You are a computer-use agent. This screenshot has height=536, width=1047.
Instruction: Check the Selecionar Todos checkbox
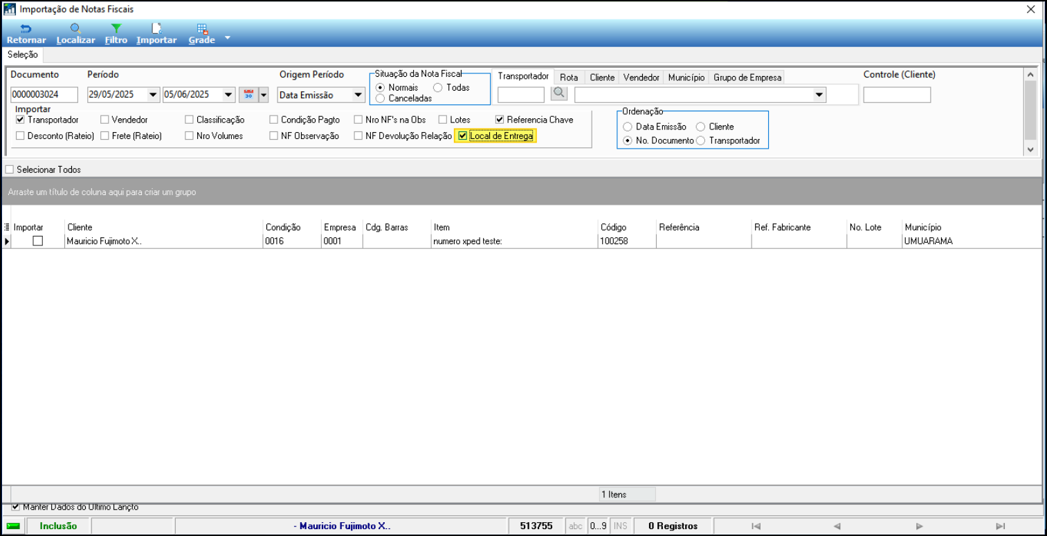pyautogui.click(x=10, y=169)
